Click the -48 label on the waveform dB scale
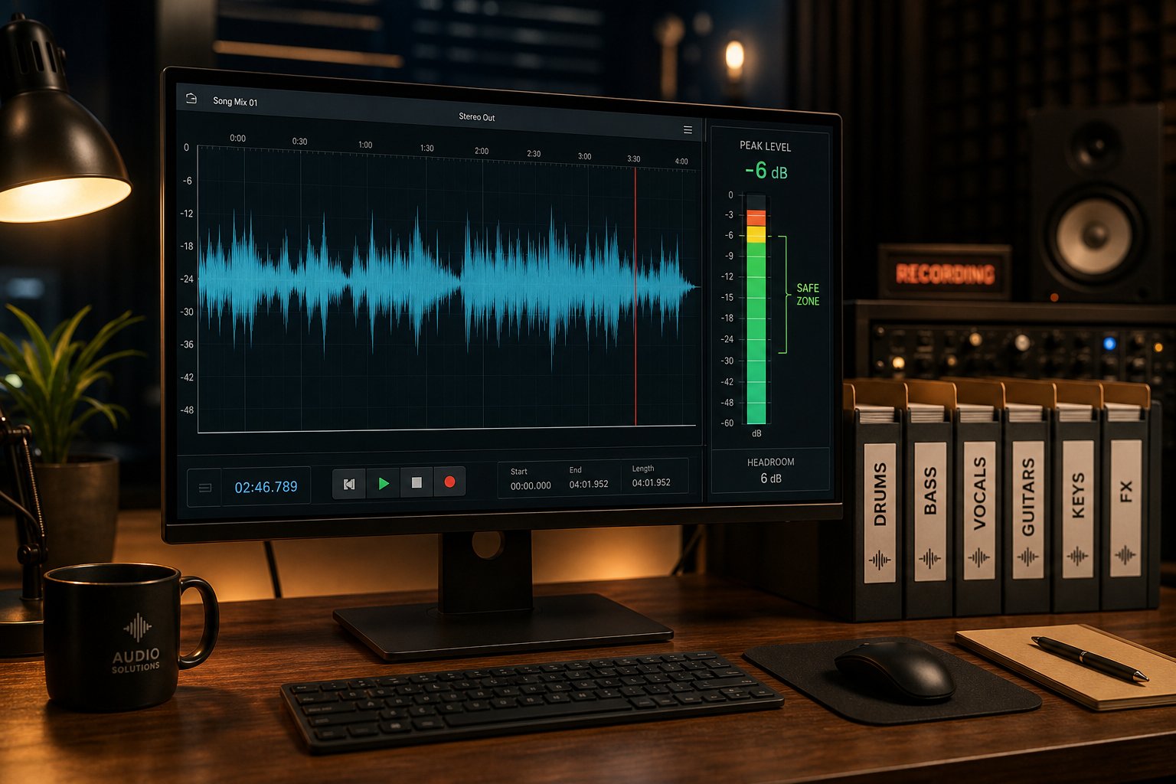The width and height of the screenshot is (1176, 784). click(187, 410)
